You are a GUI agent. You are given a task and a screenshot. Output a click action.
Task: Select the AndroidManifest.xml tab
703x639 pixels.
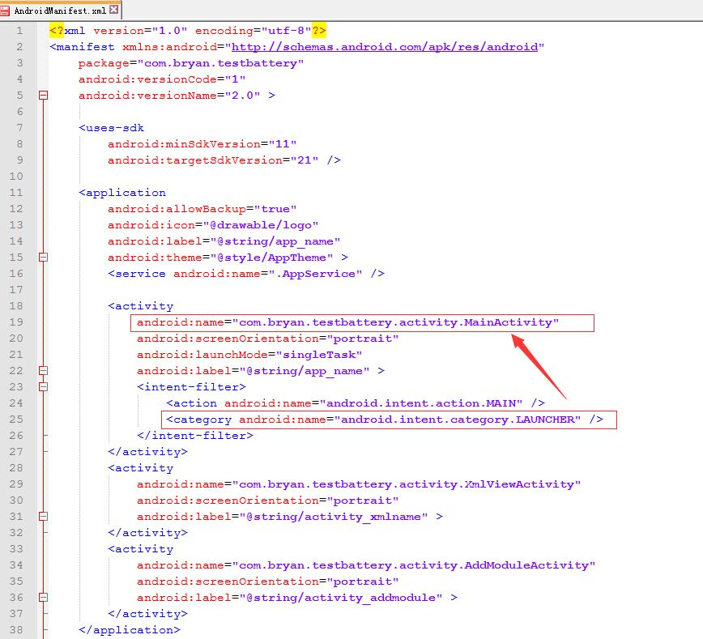61,10
